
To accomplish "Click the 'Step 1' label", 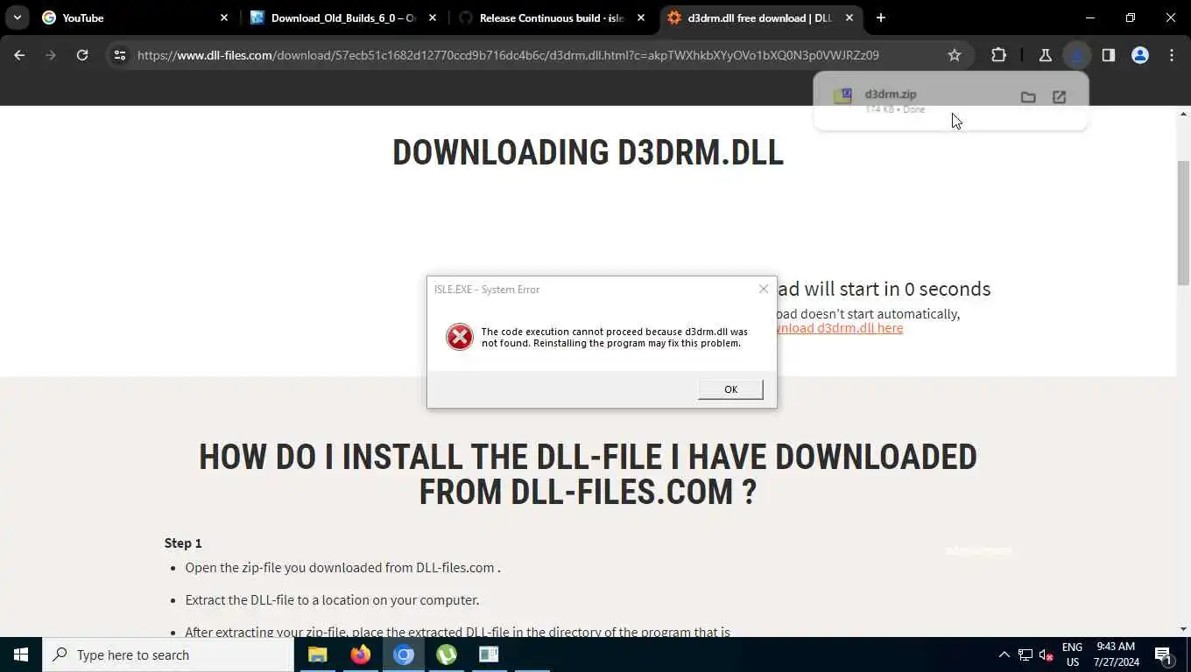I will [183, 543].
